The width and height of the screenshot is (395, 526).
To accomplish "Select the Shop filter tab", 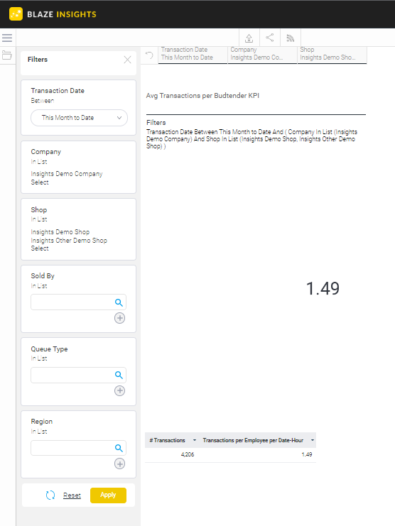I will click(x=332, y=54).
